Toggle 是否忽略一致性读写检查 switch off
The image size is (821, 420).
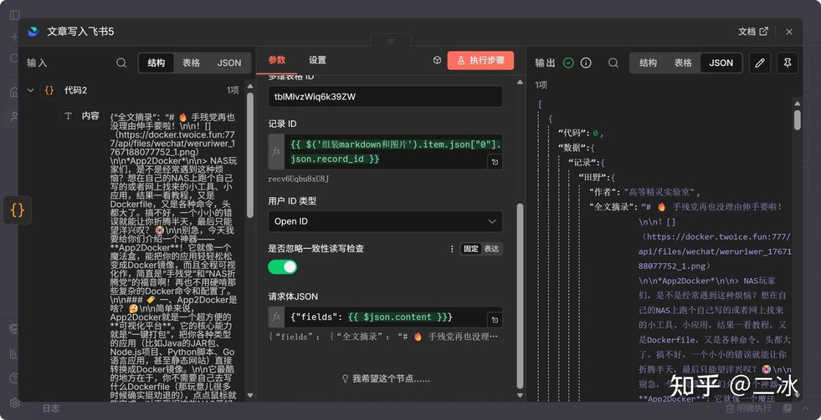point(282,267)
